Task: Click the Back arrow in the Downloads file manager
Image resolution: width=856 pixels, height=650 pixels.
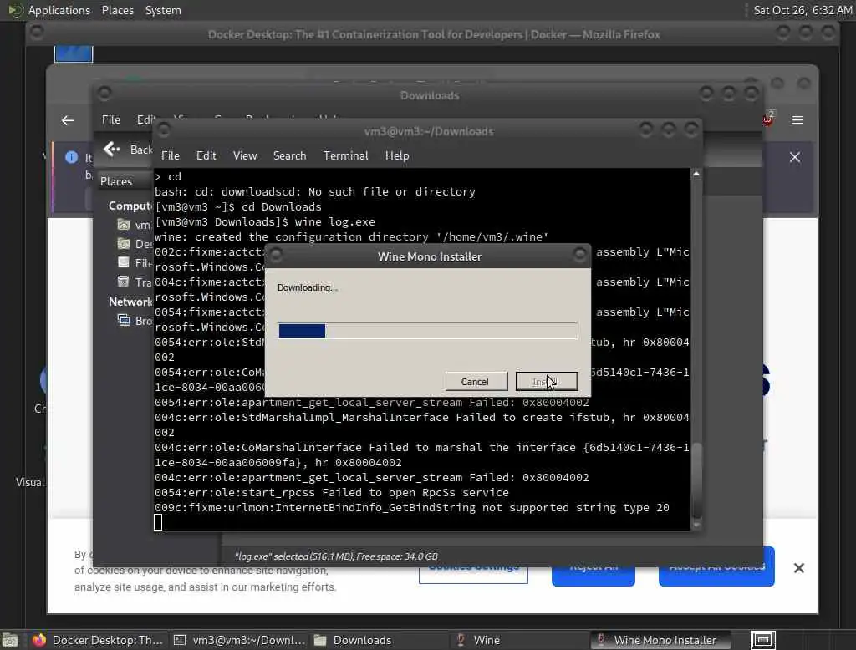Action: 111,149
